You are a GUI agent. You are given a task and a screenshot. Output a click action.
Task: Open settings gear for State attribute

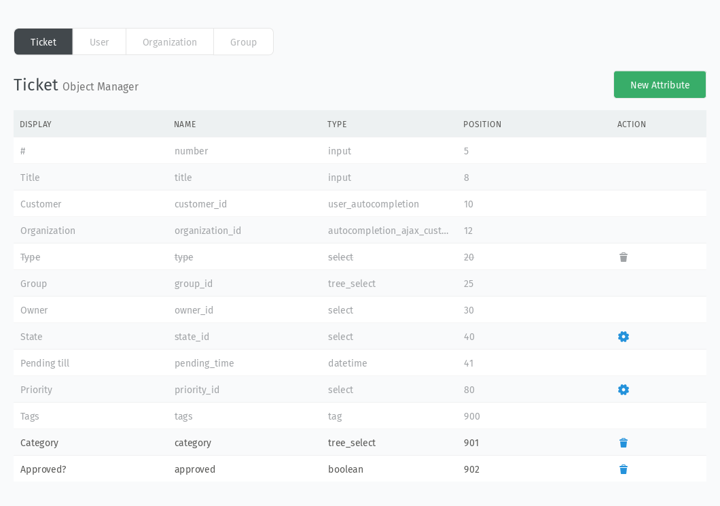pyautogui.click(x=623, y=337)
